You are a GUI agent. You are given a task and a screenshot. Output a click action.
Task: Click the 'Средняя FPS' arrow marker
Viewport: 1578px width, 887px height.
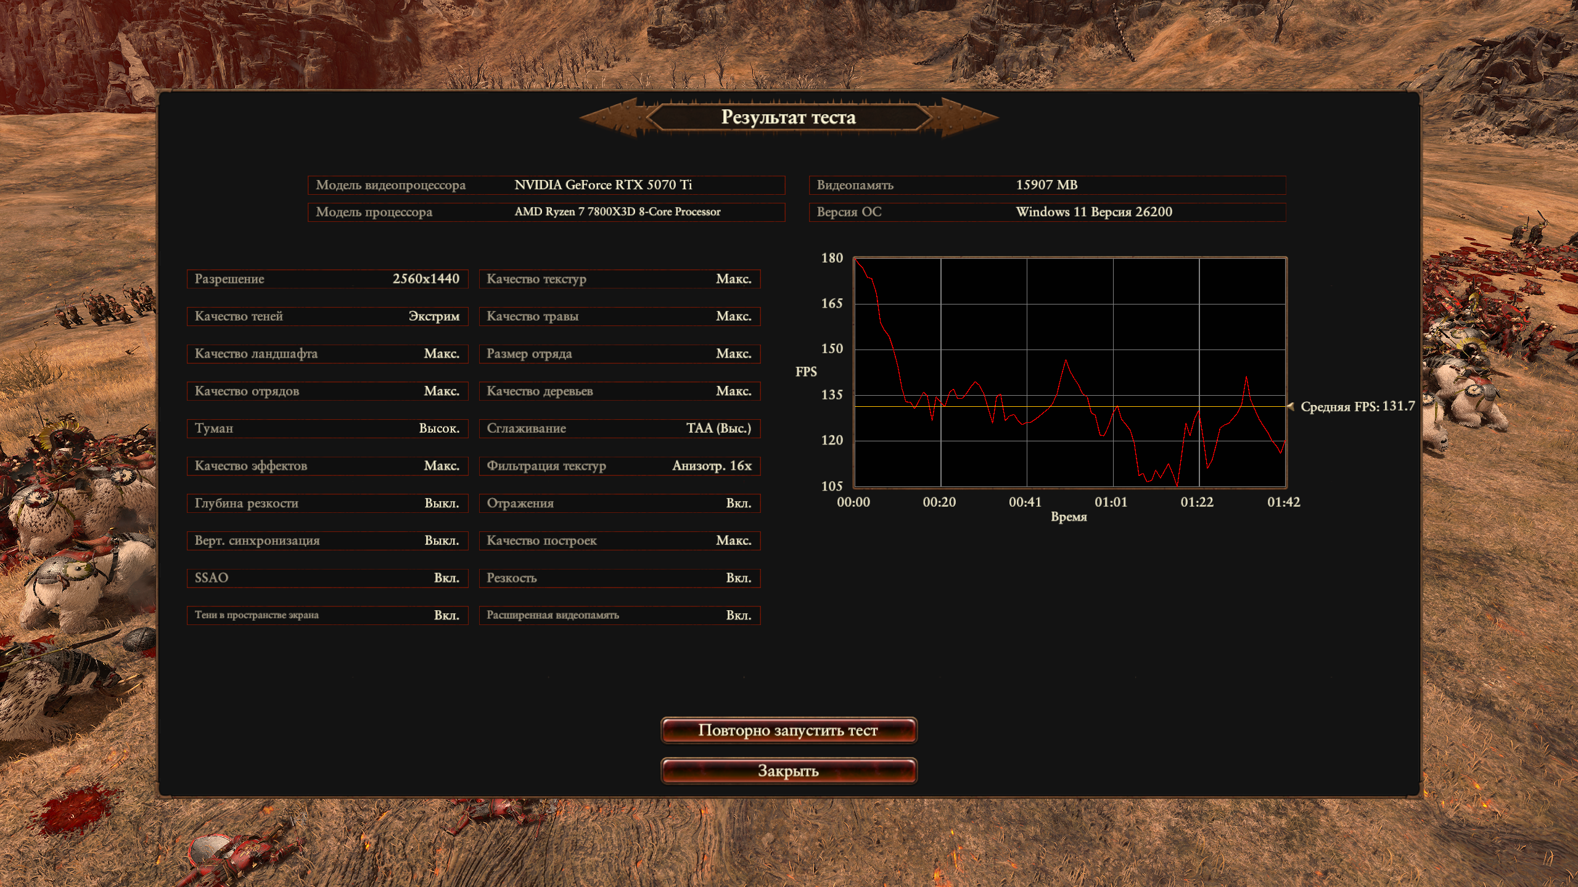(1291, 406)
